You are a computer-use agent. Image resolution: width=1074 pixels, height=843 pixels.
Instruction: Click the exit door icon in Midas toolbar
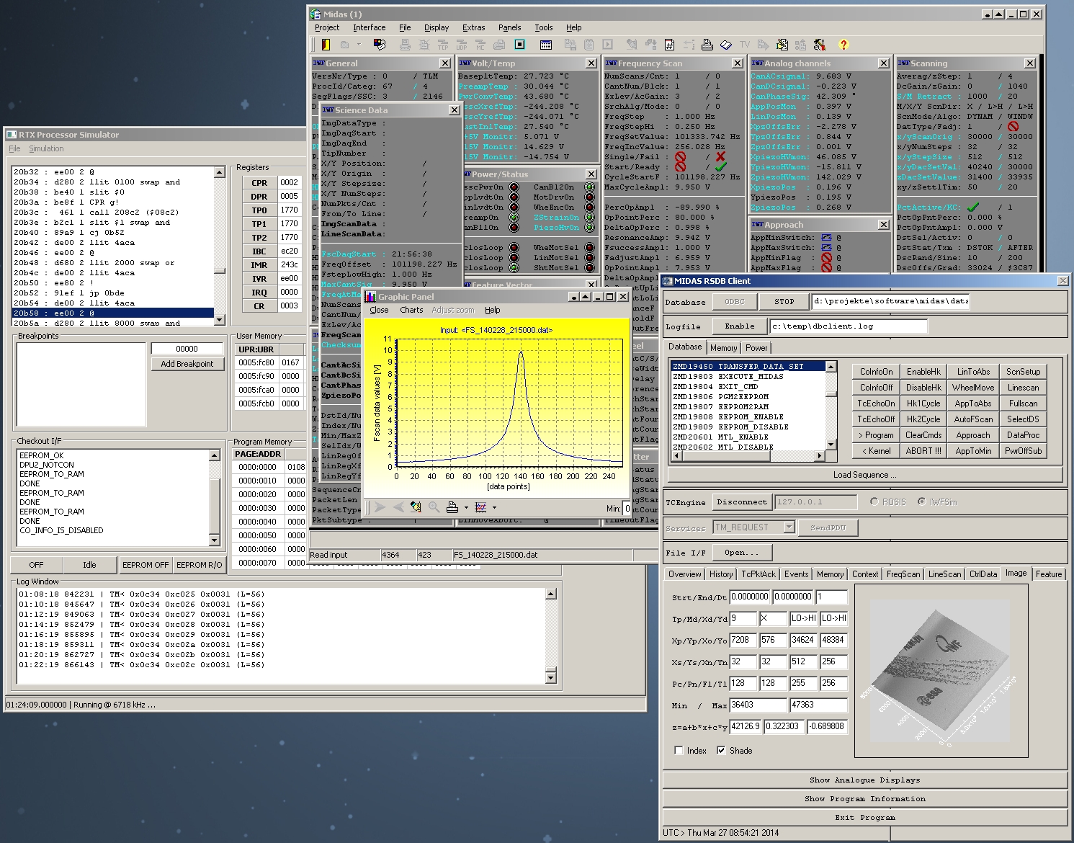(326, 45)
